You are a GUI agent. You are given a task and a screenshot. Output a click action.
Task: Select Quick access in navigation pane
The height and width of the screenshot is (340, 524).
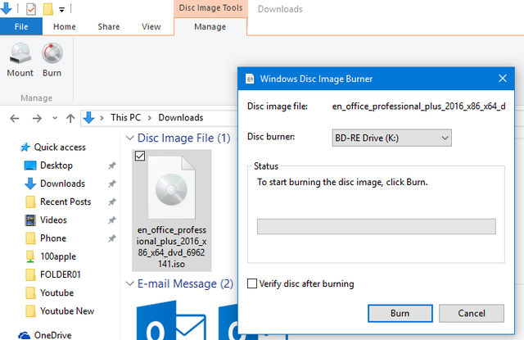click(x=60, y=147)
